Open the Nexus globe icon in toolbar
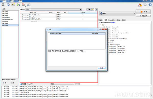This screenshot has width=153, height=99. coord(8,5)
